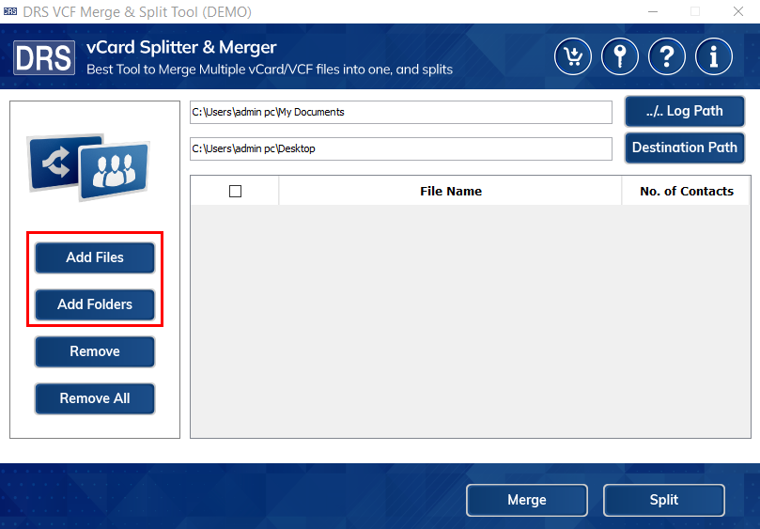Focus the My Documents log path field
Viewport: 760px width, 529px height.
pos(401,112)
